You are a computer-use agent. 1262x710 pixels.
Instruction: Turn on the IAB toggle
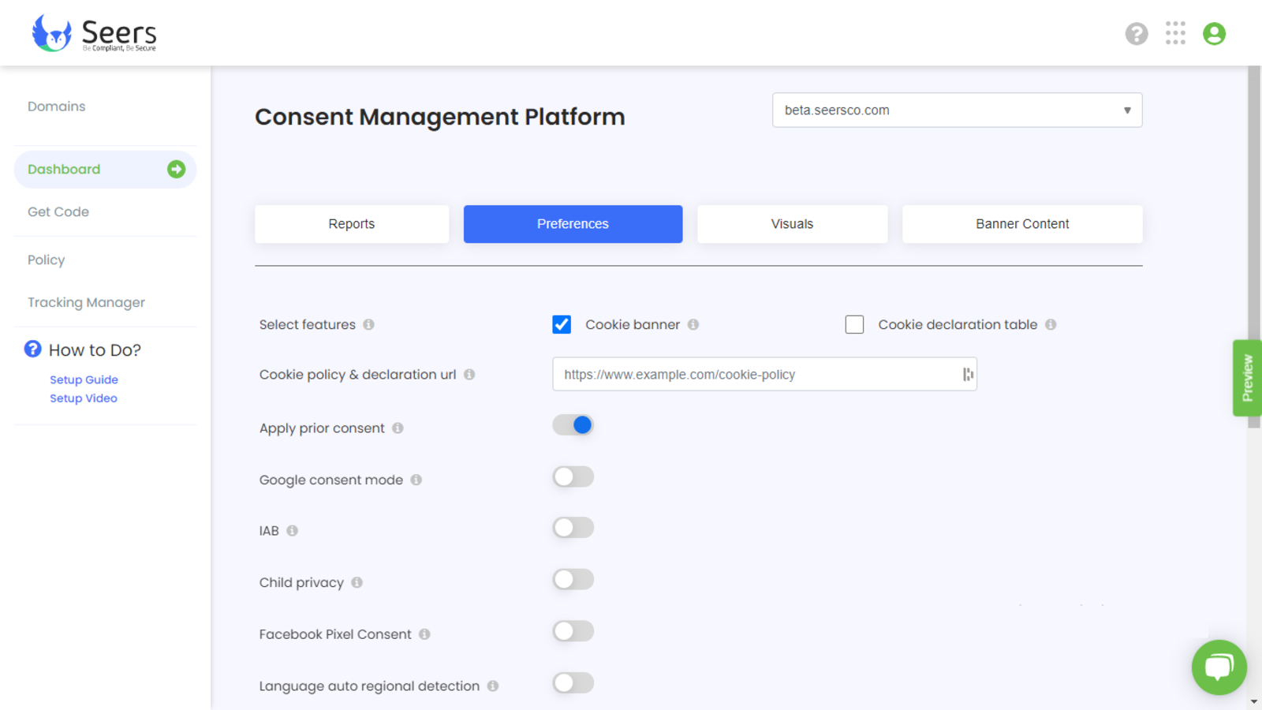coord(573,528)
